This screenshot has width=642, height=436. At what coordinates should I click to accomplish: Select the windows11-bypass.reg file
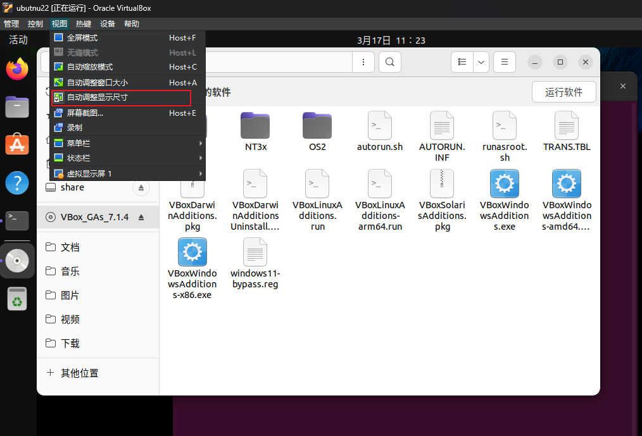(255, 264)
